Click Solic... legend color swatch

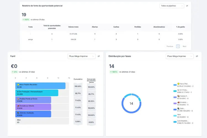[x=175, y=110]
